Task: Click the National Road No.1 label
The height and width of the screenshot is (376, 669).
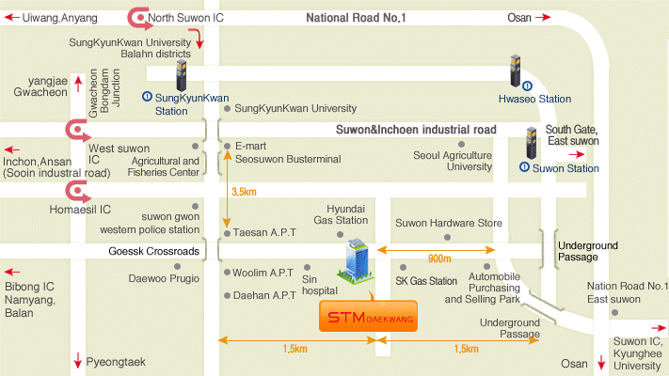Action: point(356,17)
